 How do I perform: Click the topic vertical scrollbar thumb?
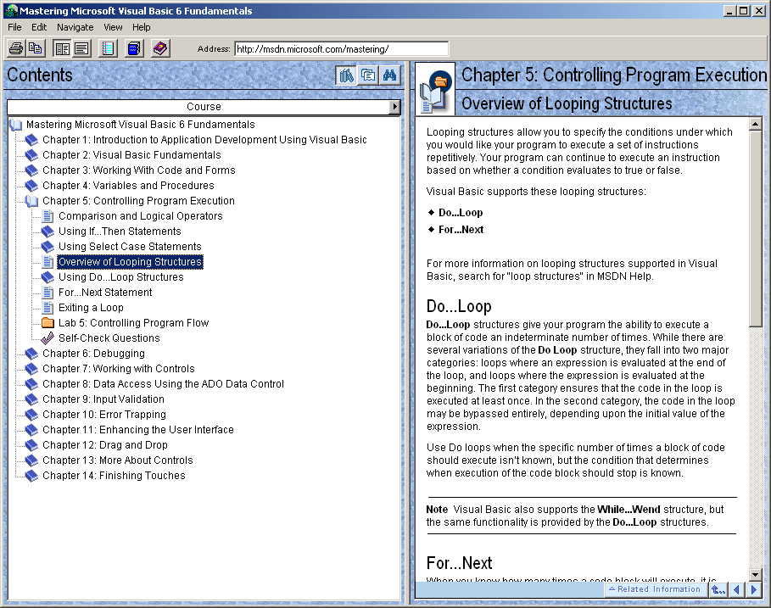click(x=755, y=228)
